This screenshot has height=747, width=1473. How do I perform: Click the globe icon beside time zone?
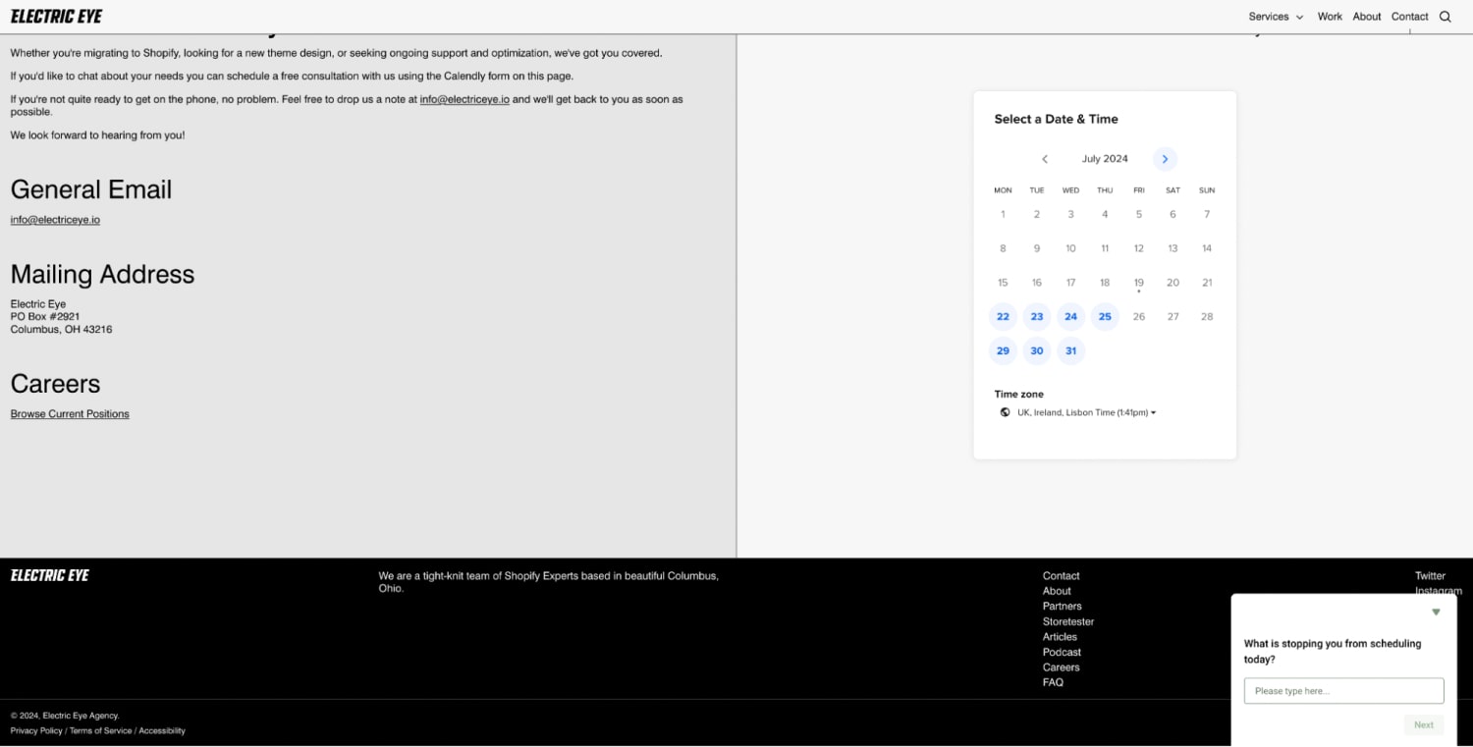pyautogui.click(x=1005, y=412)
